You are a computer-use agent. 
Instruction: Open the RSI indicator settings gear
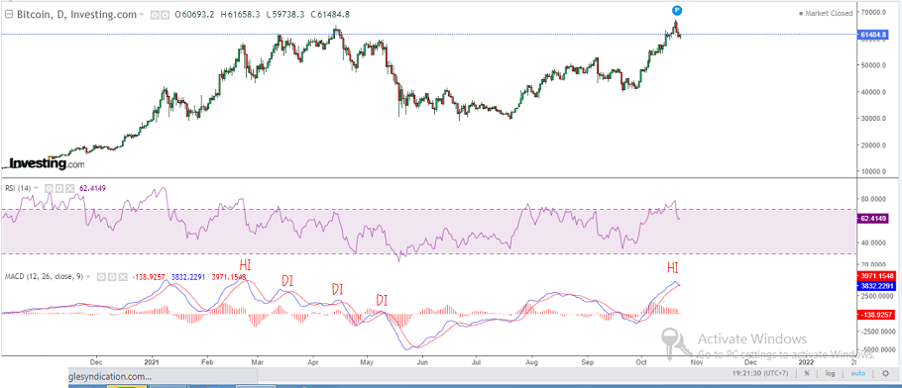59,188
